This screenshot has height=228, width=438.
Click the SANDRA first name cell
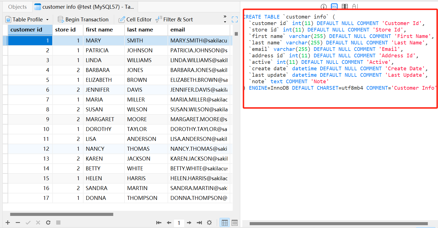(x=104, y=188)
